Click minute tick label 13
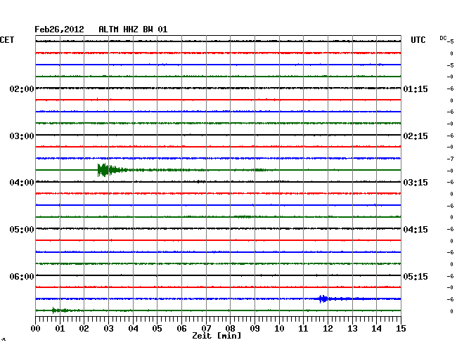 coord(352,328)
